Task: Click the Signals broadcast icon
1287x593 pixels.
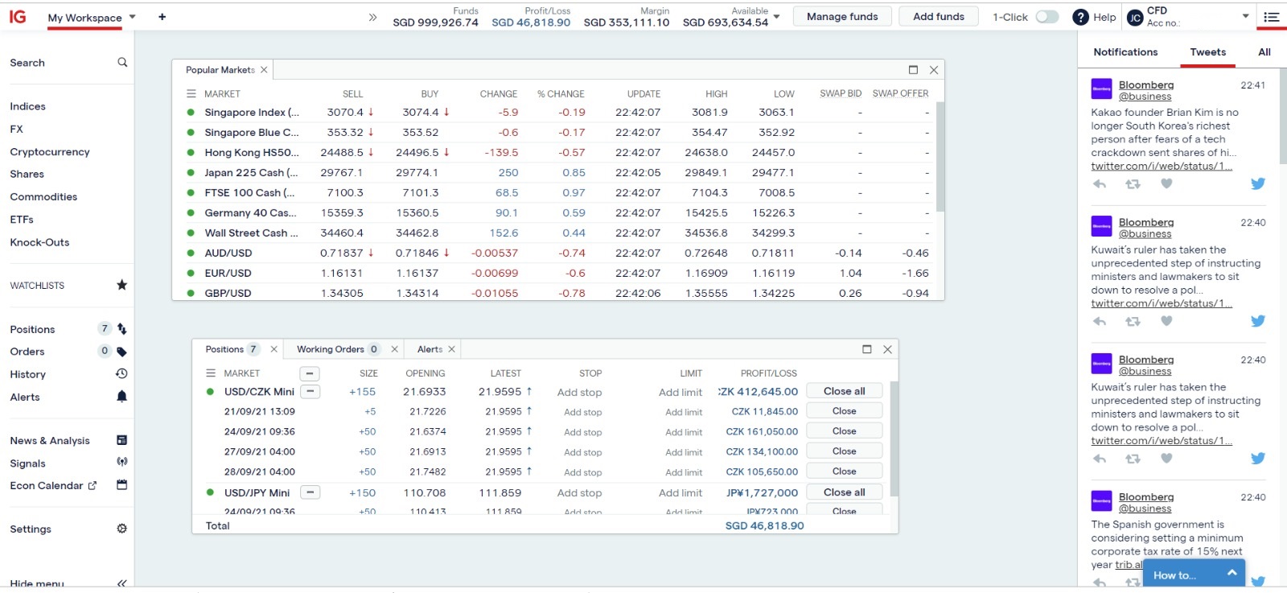Action: [x=121, y=462]
